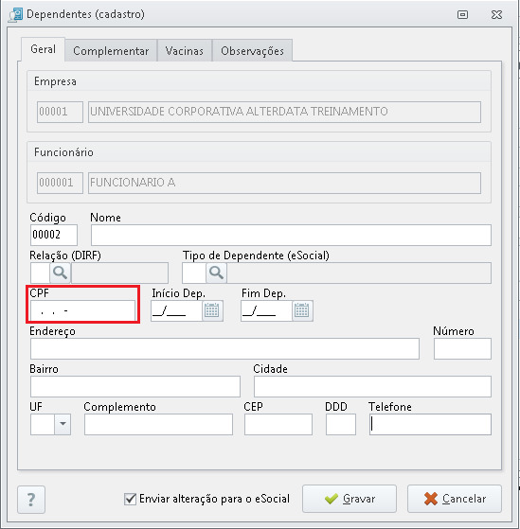Focus the Cidade input field
Screen dimensions: 520x529
[x=372, y=387]
